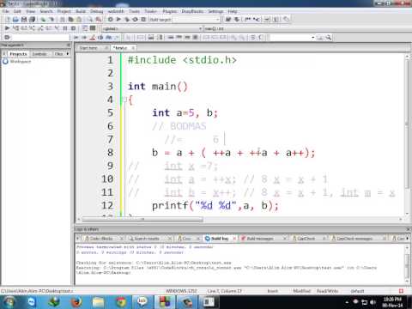Click the editor horizontal scrollbar
Image resolution: width=412 pixels, height=309 pixels.
(x=142, y=220)
